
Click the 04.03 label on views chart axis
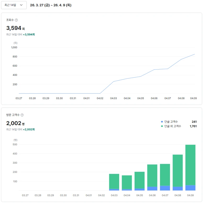click(113, 98)
